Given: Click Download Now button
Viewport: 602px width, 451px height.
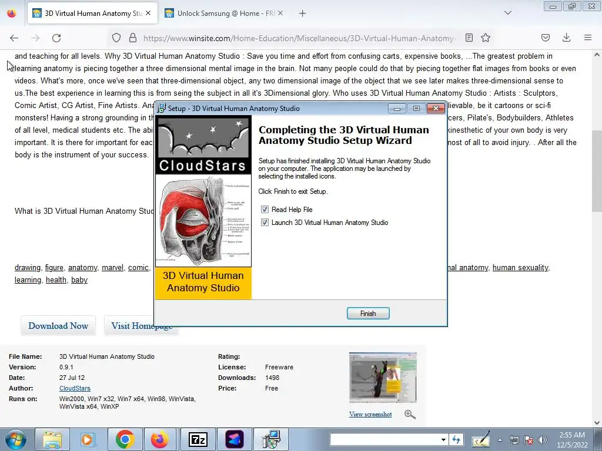Looking at the screenshot, I should click(x=58, y=325).
